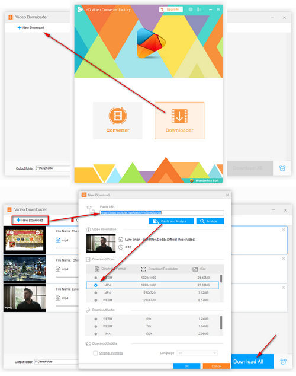Click the Download Audio music note icon
This screenshot has width=296, height=376.
click(88, 310)
